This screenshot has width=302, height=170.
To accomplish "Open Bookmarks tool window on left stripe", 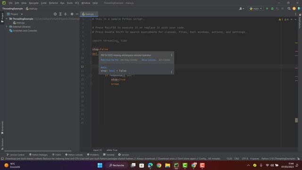I will [x=2, y=127].
